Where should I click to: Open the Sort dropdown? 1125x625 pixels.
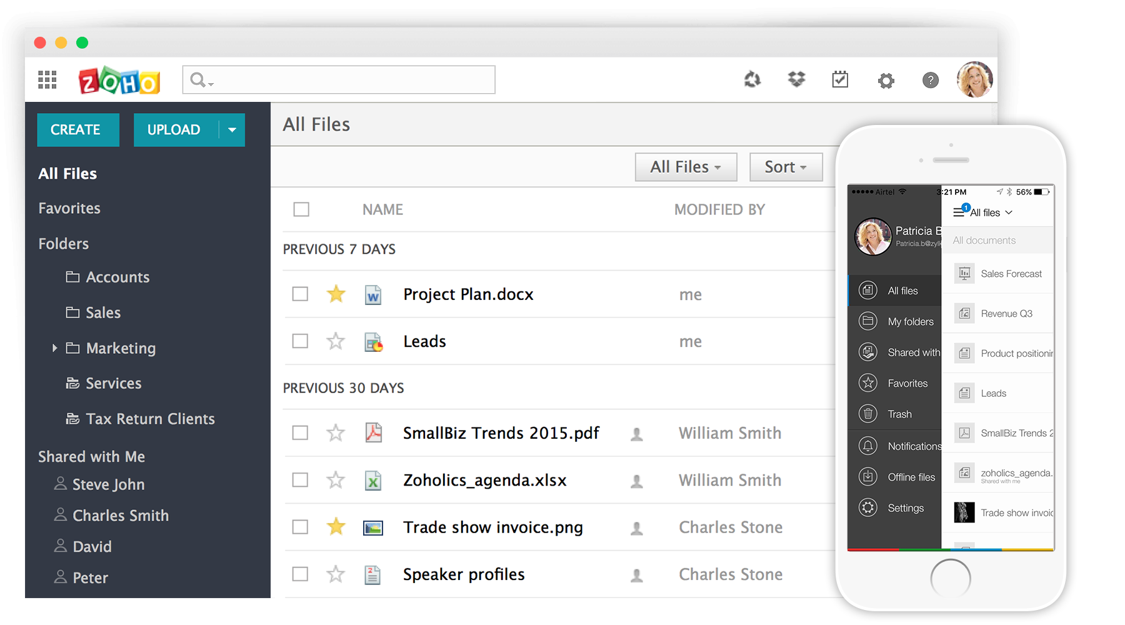point(786,167)
